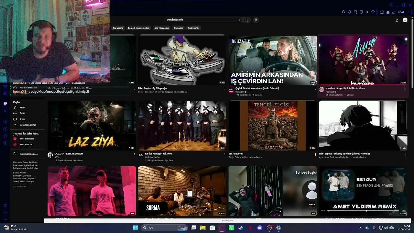Open the AI assistant toolbar button

pos(401,12)
